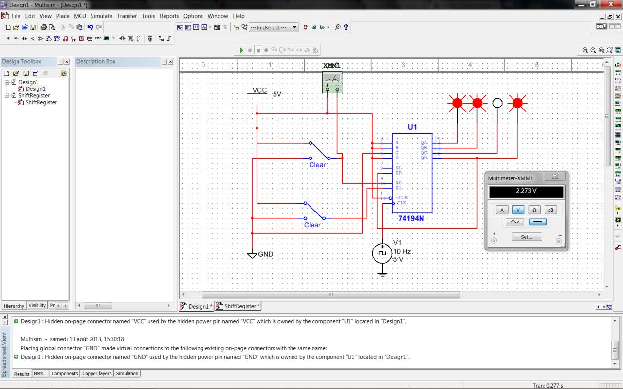Select the Ohm mode on the multimeter

[x=534, y=210]
